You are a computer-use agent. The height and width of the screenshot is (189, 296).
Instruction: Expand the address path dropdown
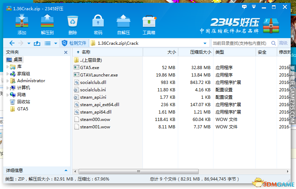coord(205,43)
